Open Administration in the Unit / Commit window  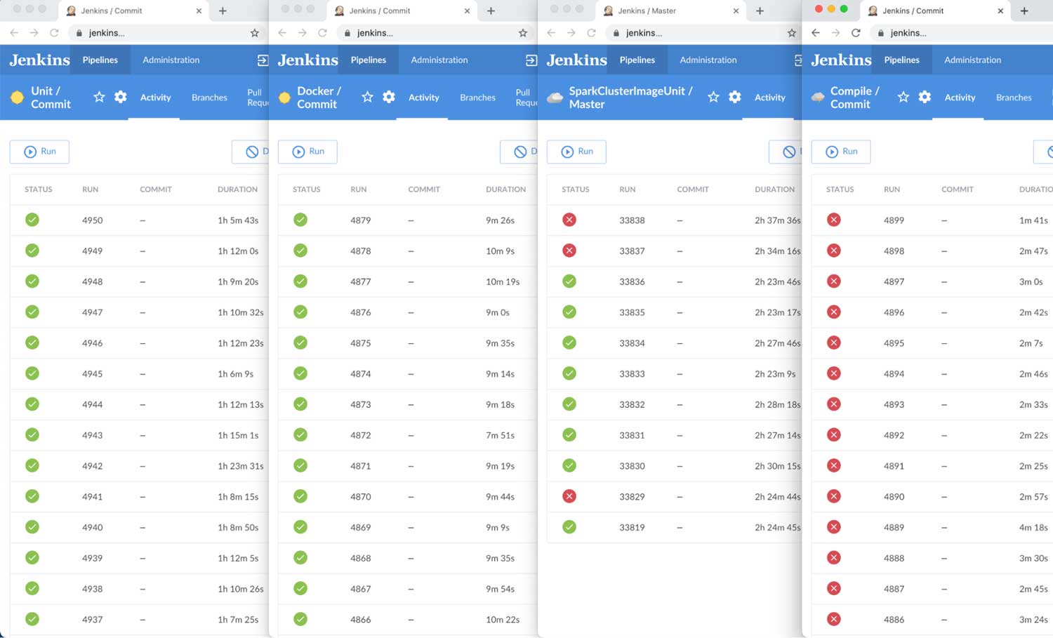171,60
